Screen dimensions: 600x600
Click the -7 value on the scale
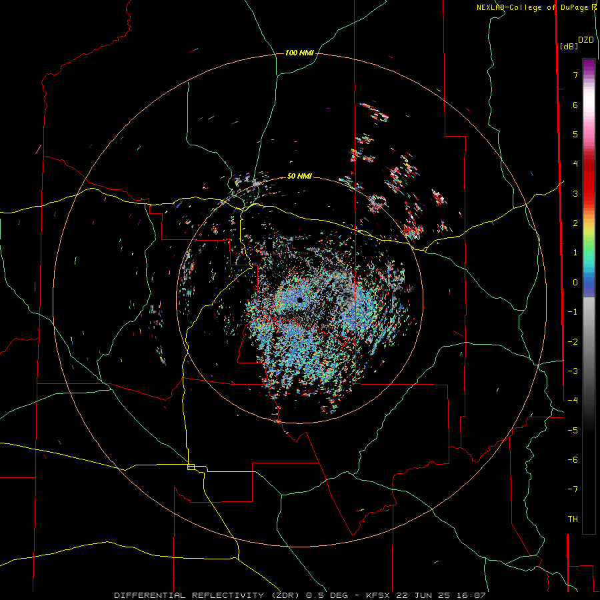(x=573, y=489)
